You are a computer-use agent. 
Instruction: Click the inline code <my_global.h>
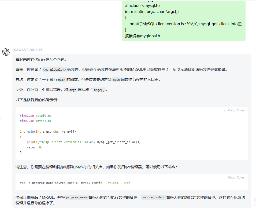tap(54, 70)
